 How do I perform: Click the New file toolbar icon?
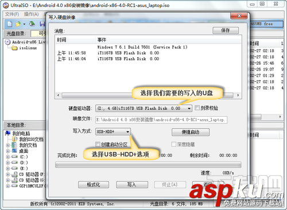(10, 24)
